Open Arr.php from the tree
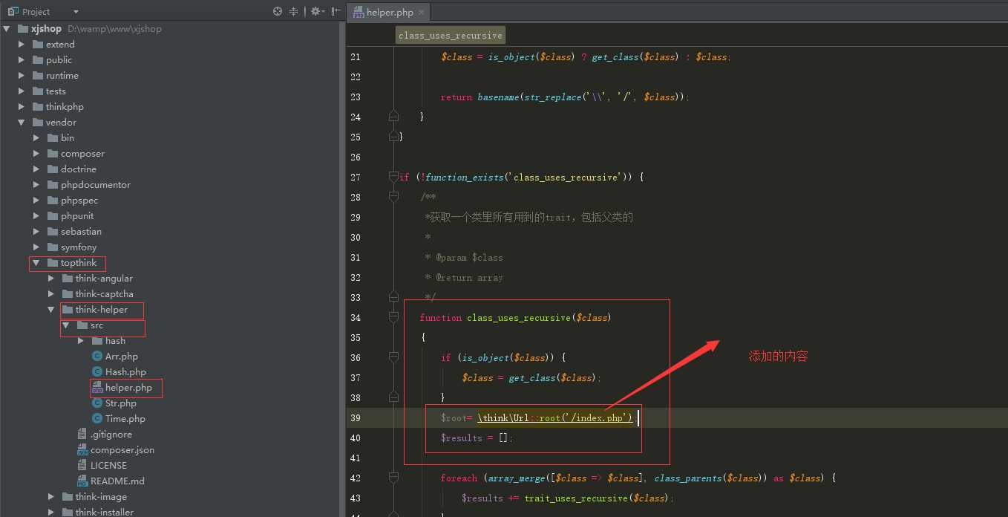The image size is (1008, 517). click(x=122, y=357)
